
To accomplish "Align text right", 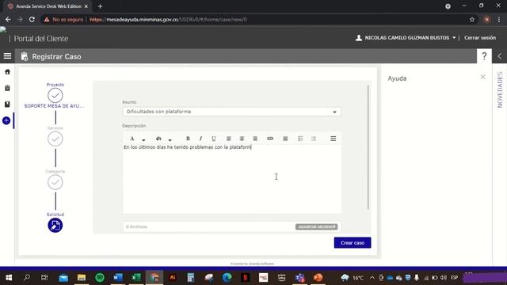I will [255, 139].
